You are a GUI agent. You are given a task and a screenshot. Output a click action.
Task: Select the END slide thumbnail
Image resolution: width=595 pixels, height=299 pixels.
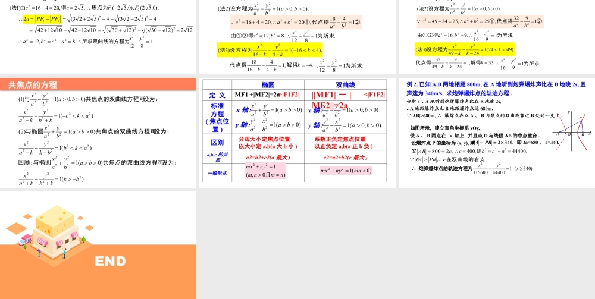pyautogui.click(x=98, y=245)
